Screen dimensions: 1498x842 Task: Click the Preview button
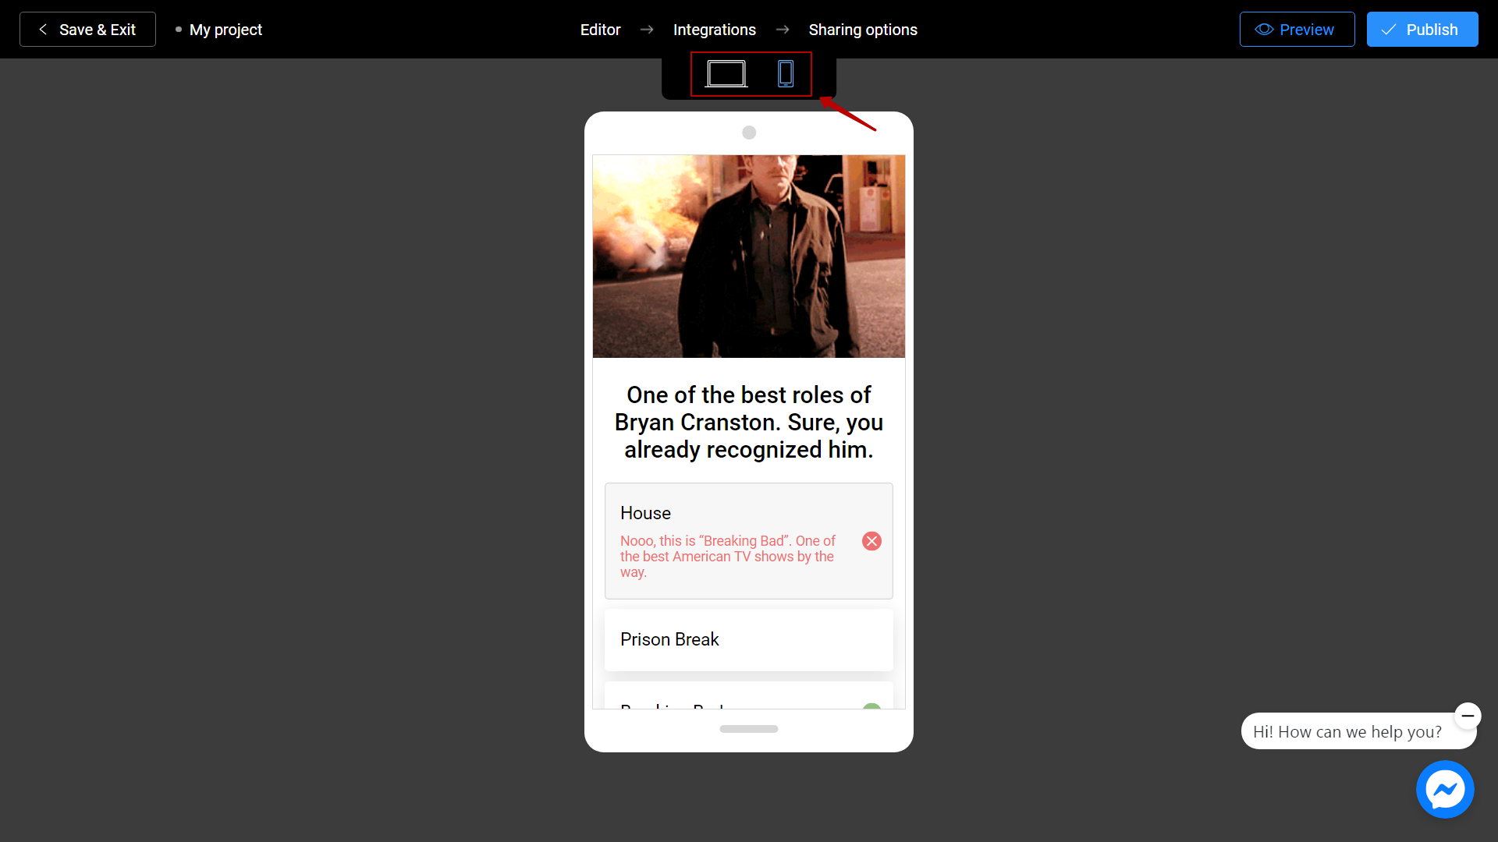pyautogui.click(x=1295, y=29)
